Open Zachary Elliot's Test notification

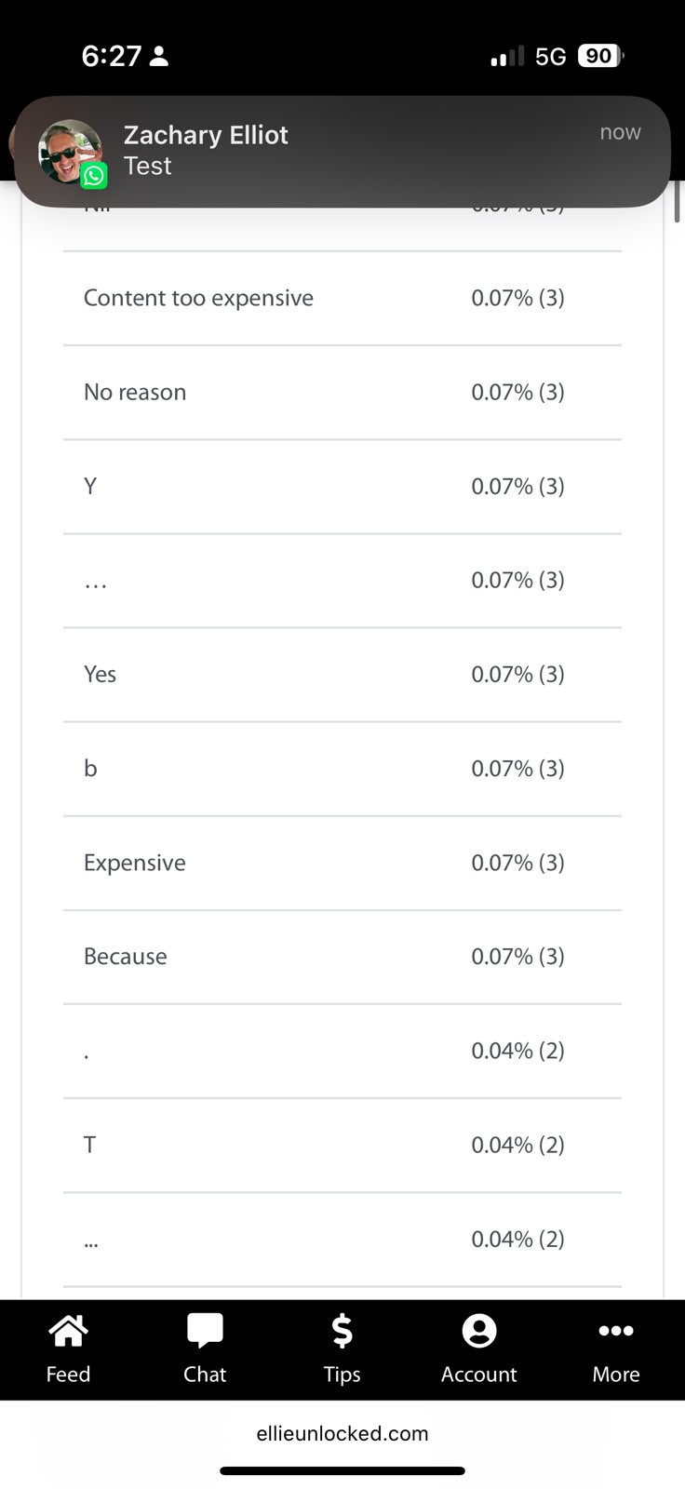[x=342, y=151]
